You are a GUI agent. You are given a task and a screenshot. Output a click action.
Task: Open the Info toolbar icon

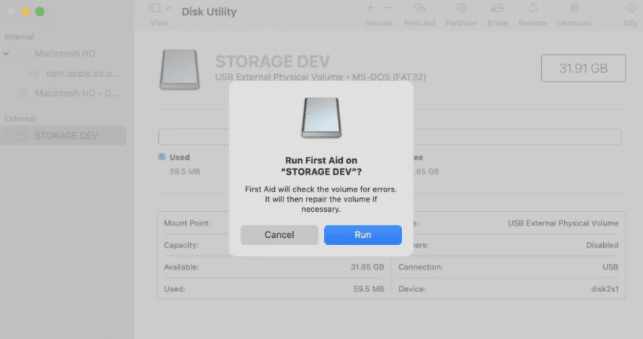coord(630,8)
